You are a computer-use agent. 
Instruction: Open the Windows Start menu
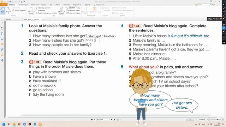coord(4,124)
